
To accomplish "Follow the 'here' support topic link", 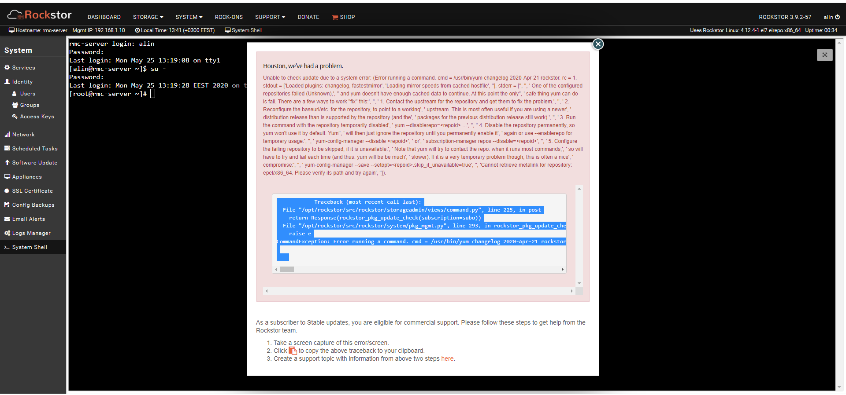I will click(x=447, y=358).
